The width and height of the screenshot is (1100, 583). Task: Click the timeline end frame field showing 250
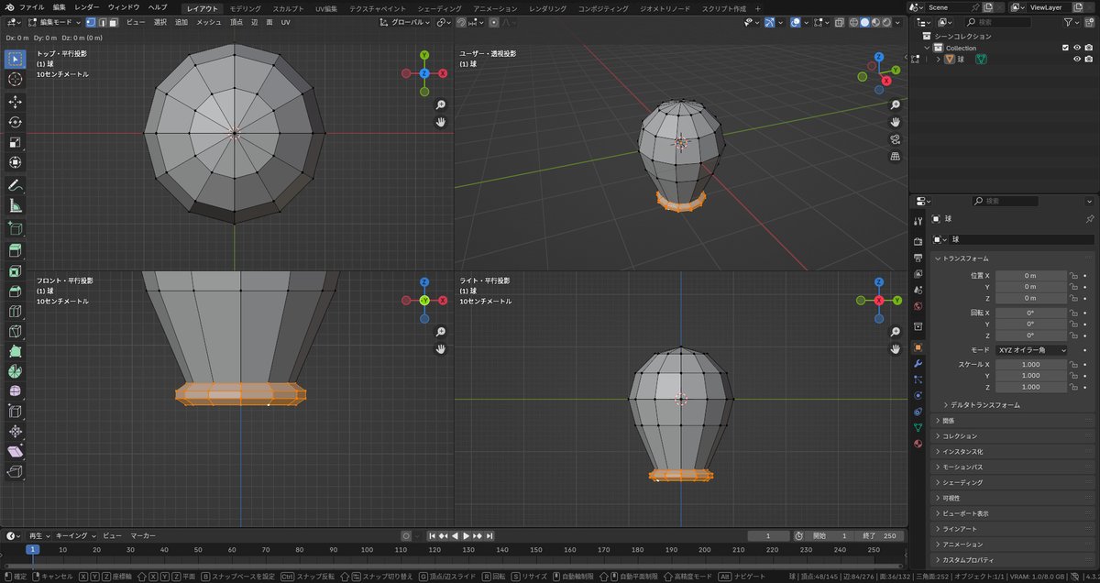point(887,535)
